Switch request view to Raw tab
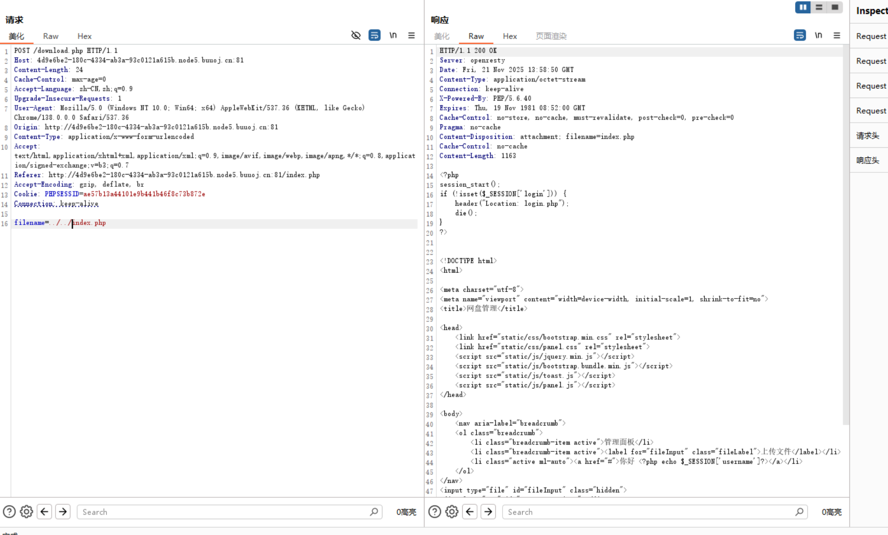This screenshot has height=535, width=888. coord(51,36)
